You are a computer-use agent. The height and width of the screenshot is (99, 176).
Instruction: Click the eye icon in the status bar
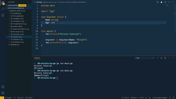(x=15, y=98)
